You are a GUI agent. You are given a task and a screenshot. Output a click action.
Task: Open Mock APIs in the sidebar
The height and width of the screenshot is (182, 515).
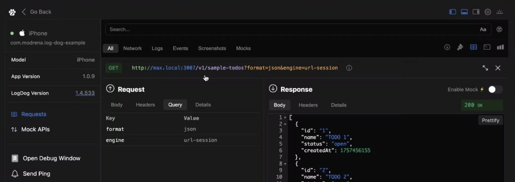pos(36,129)
